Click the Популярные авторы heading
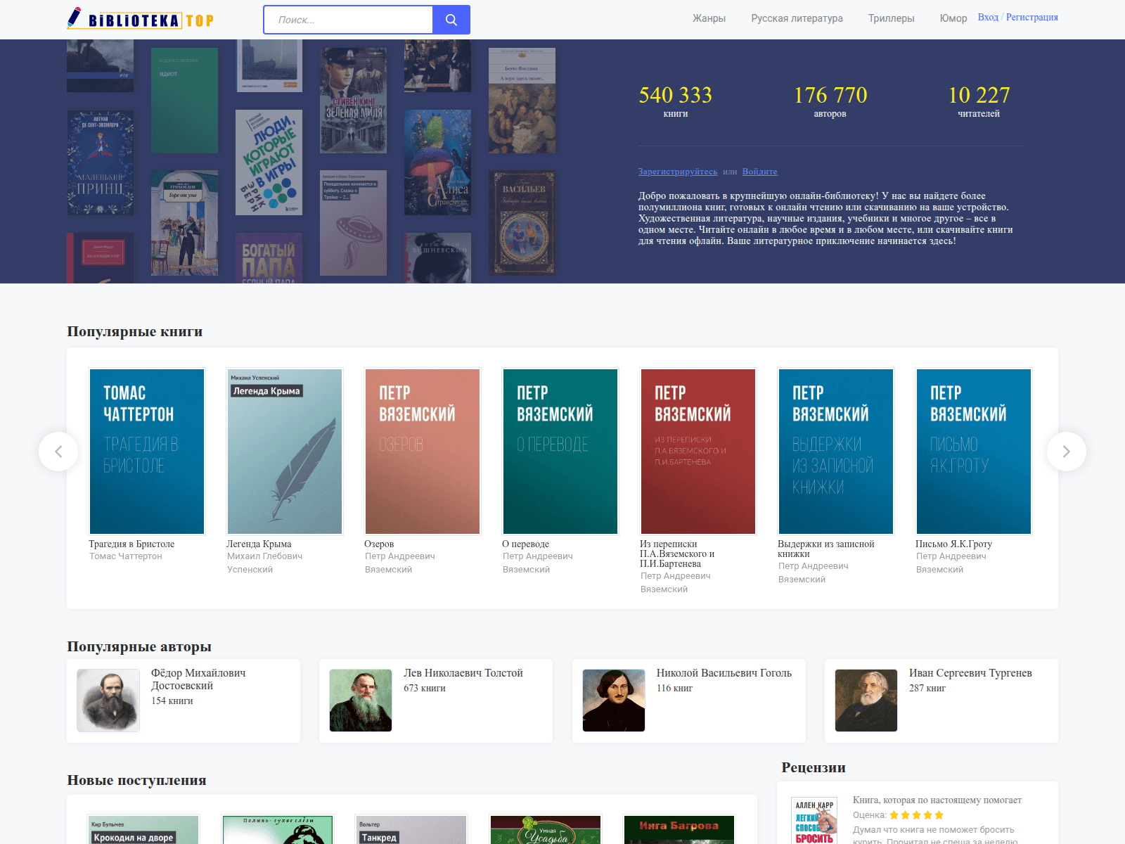This screenshot has width=1125, height=844. click(139, 646)
